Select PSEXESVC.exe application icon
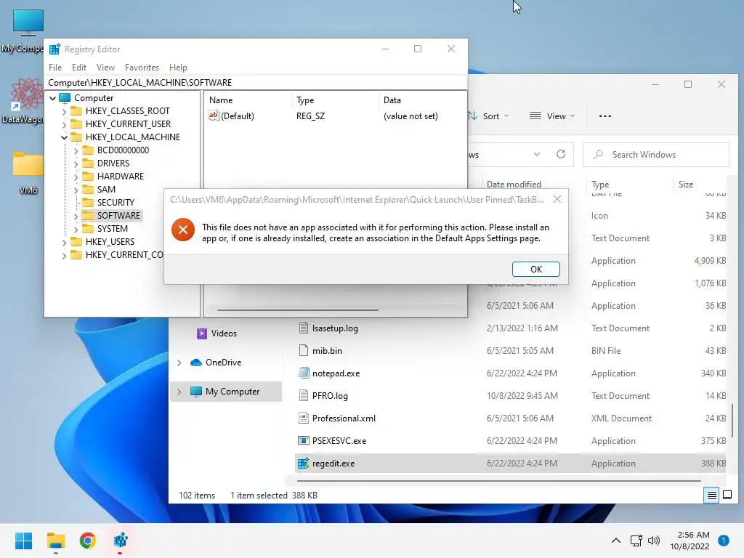This screenshot has height=558, width=744. click(304, 441)
